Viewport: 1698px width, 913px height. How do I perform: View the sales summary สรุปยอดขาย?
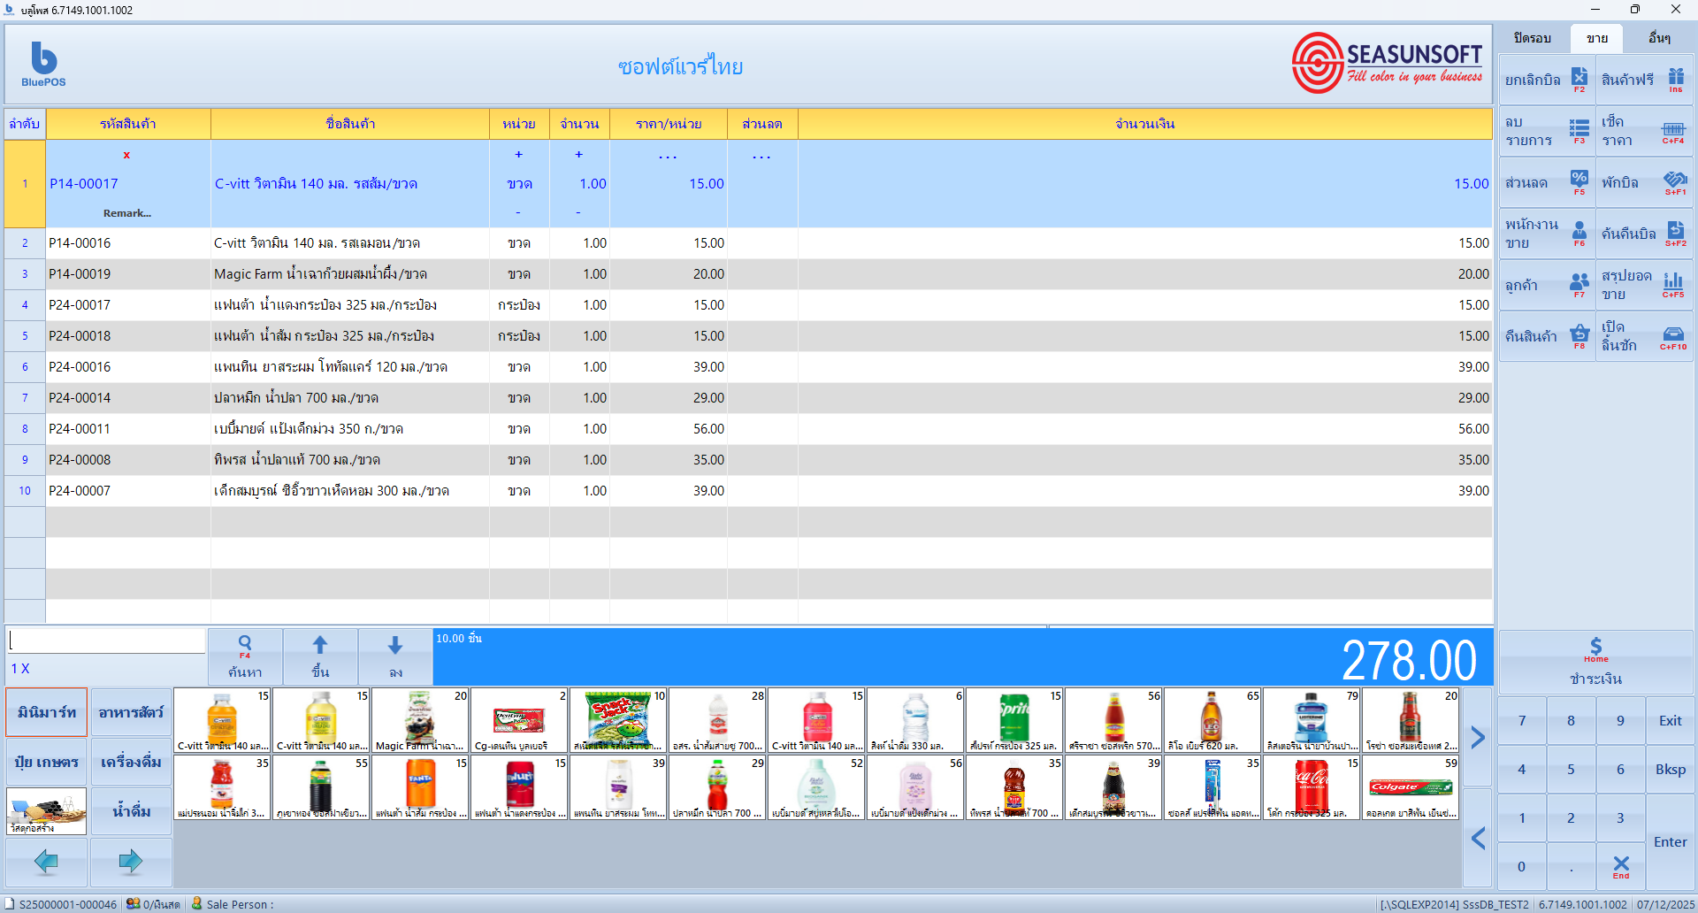coord(1643,285)
